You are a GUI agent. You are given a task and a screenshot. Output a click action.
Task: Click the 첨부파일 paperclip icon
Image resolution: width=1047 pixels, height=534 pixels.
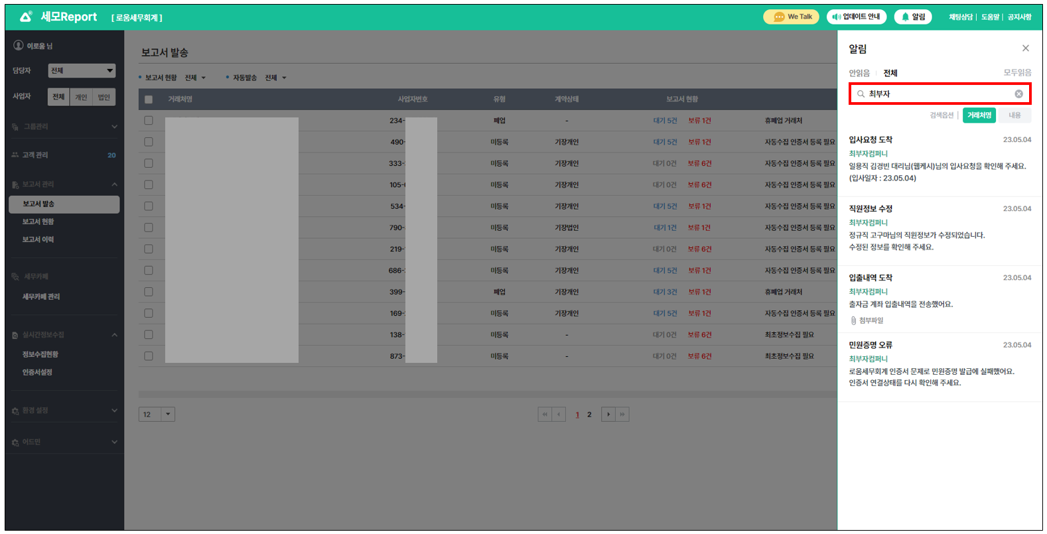click(x=853, y=321)
